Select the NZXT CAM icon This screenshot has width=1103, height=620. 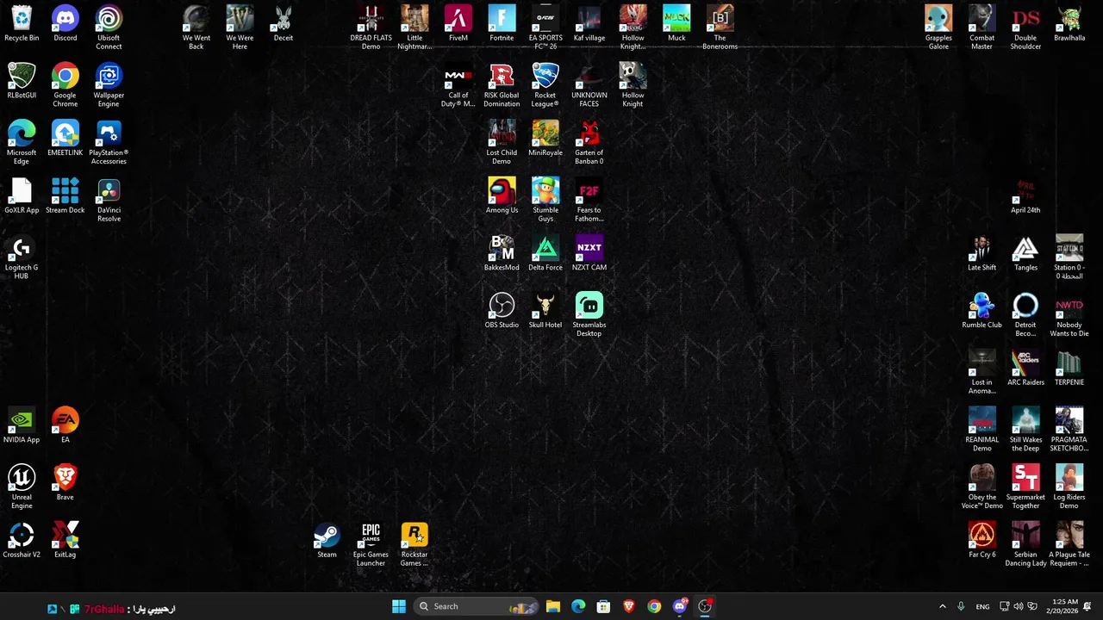pyautogui.click(x=589, y=254)
